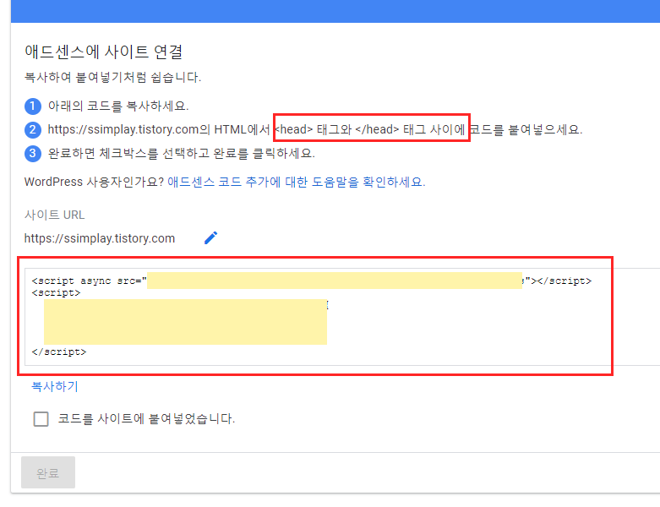
Task: Click the 애드센스에 사이트 연결 heading
Action: point(104,52)
